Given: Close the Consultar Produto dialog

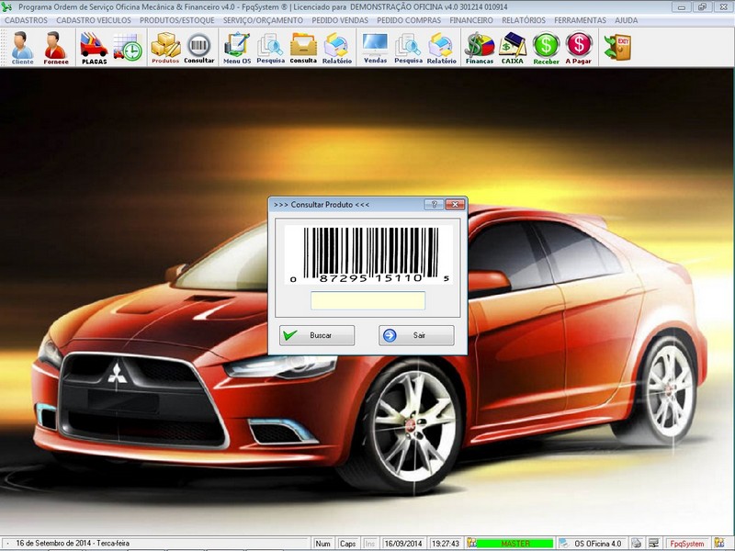Looking at the screenshot, I should 455,204.
